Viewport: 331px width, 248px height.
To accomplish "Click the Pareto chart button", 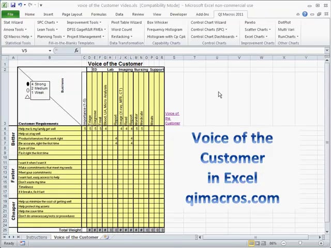I will 250,22.
